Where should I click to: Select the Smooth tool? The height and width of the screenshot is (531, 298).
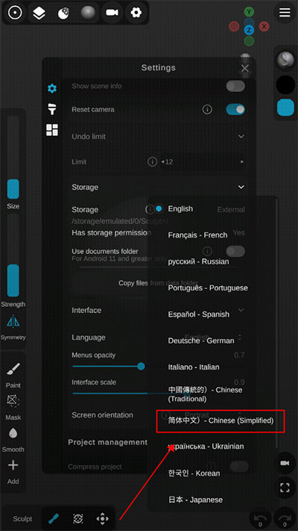click(x=13, y=433)
